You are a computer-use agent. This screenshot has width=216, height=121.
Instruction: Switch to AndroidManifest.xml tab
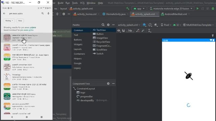[x=175, y=14]
